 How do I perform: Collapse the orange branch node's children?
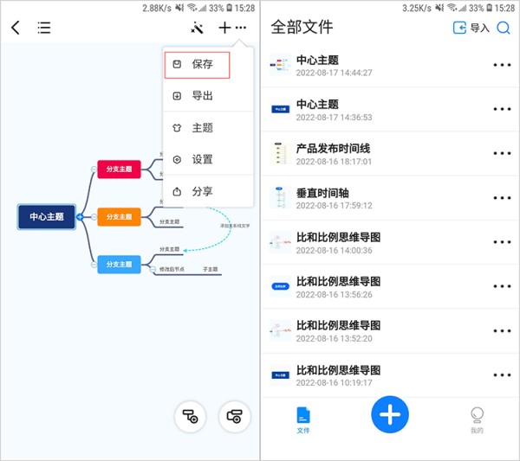click(94, 217)
